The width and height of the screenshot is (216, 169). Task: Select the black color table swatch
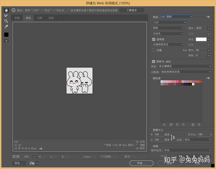[190, 84]
